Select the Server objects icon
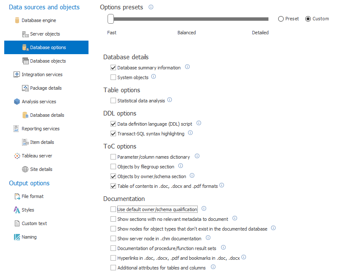 coord(25,34)
